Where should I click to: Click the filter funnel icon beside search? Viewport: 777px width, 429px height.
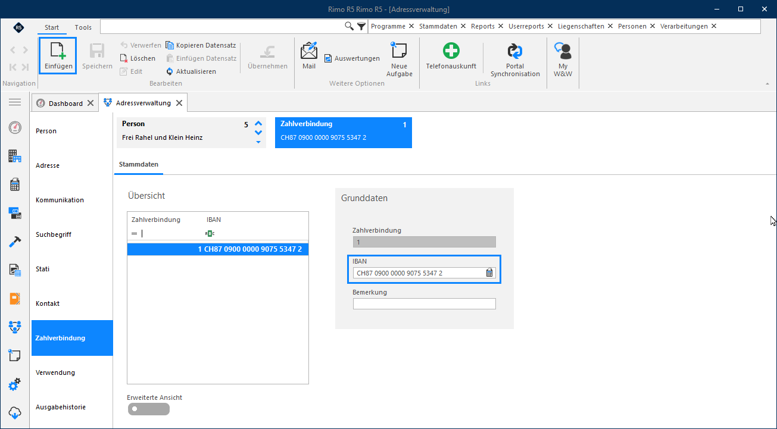361,26
